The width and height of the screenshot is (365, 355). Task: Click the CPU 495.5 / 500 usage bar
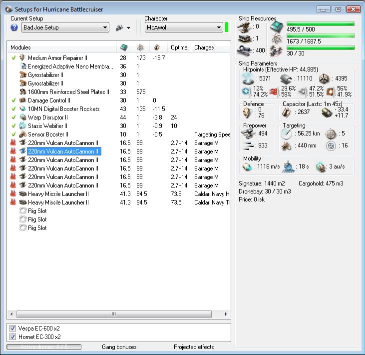coord(321,23)
